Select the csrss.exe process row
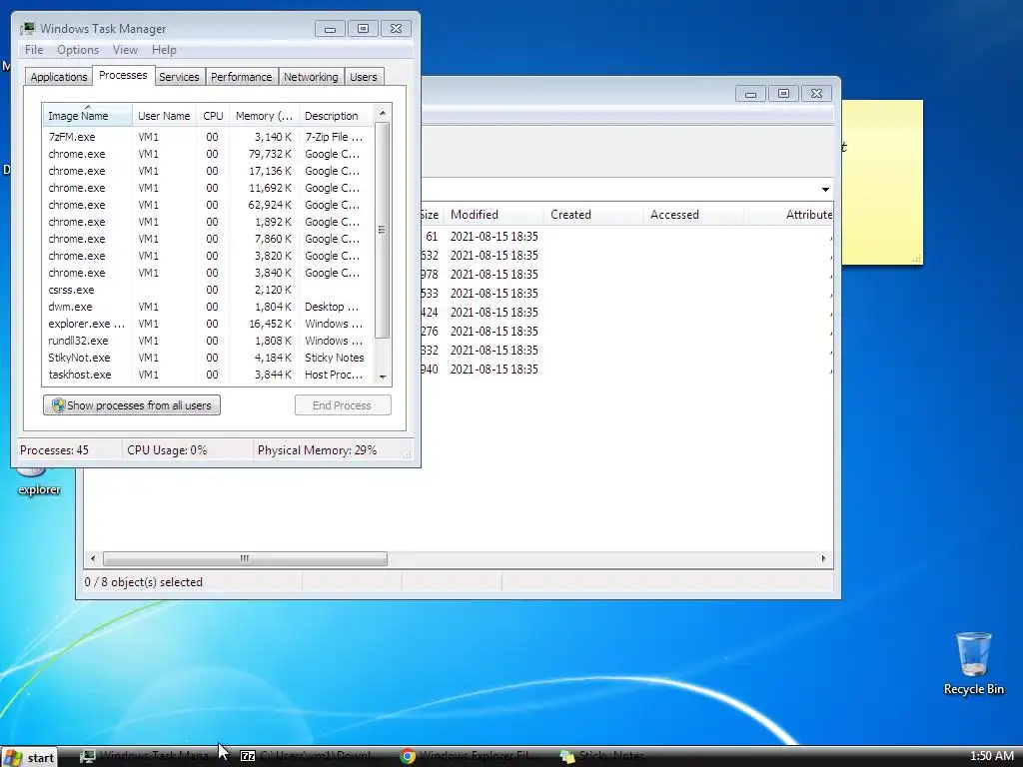Screen dimensions: 1023x767 pyautogui.click(x=208, y=290)
